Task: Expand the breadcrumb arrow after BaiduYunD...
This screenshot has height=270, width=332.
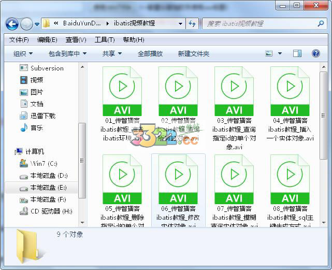Action: pyautogui.click(x=108, y=23)
